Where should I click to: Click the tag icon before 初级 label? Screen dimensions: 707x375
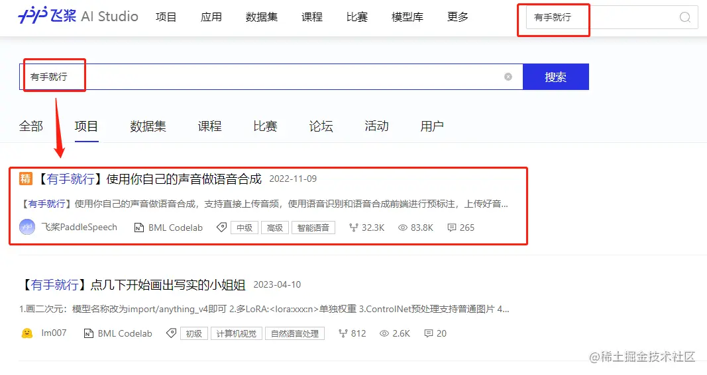[x=171, y=333]
